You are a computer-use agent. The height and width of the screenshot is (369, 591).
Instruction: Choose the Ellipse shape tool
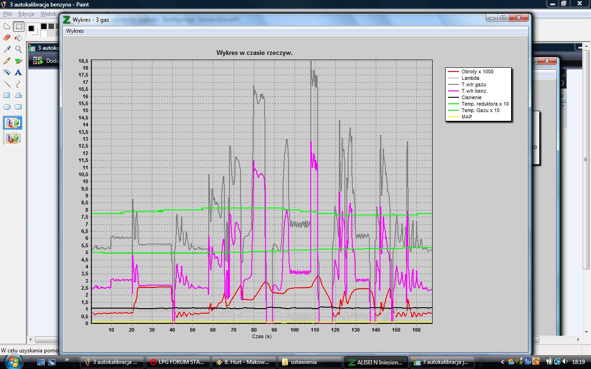[x=7, y=107]
